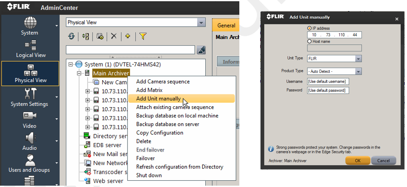Open the Video section in sidebar

30,119
